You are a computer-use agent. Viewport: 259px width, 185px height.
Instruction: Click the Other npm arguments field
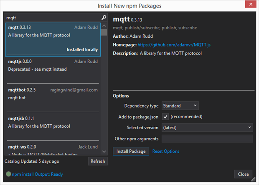coord(207,139)
